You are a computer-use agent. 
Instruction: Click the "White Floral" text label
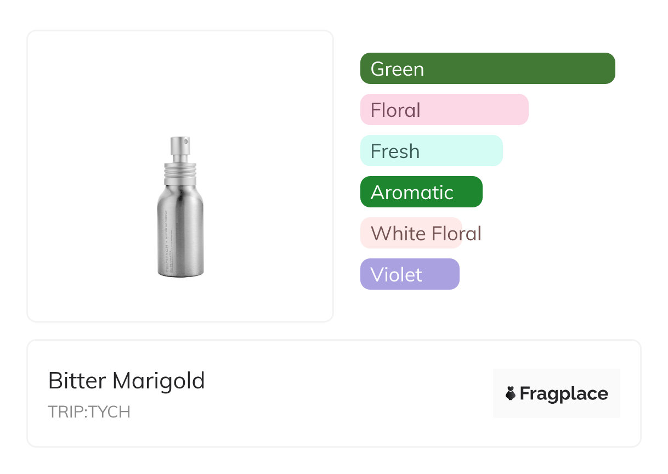click(426, 234)
